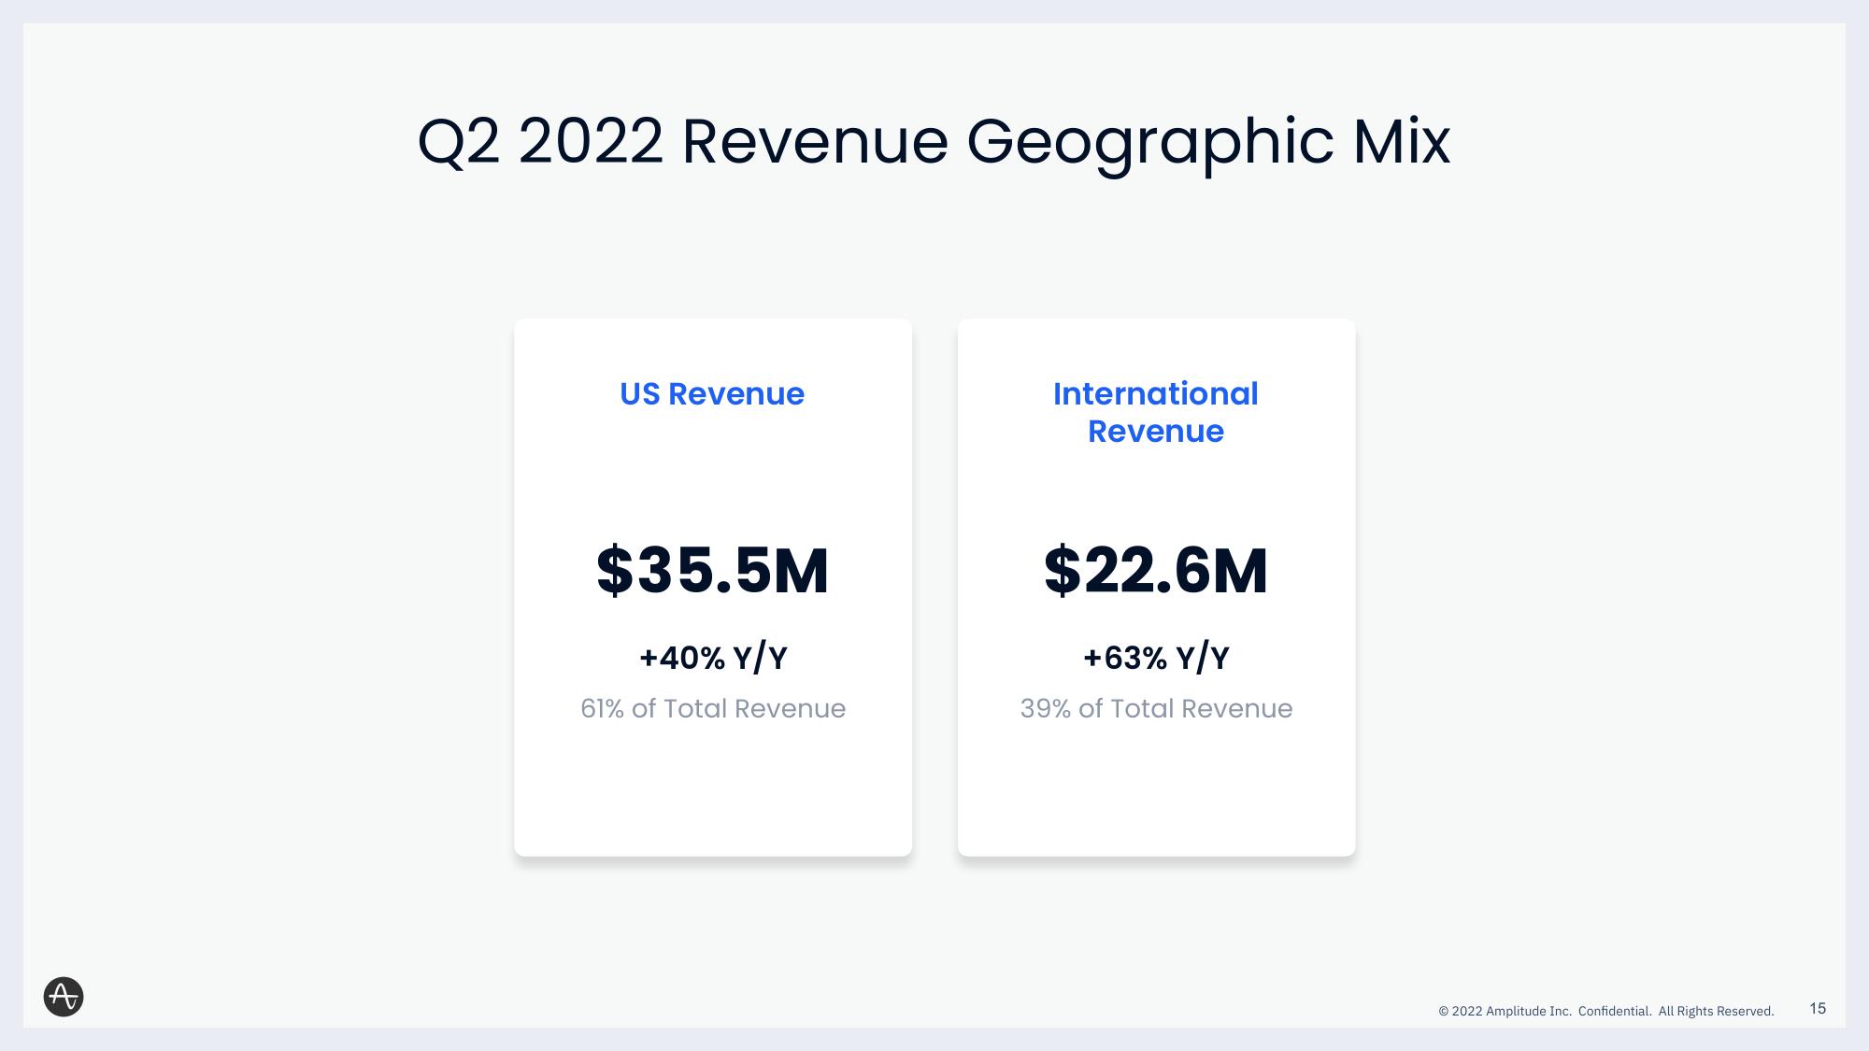
Task: Click the '+63% Y/Y' growth text
Action: click(x=1156, y=658)
